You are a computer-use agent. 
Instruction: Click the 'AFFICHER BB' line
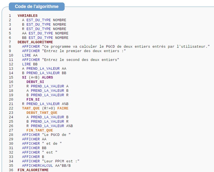click(x=34, y=148)
